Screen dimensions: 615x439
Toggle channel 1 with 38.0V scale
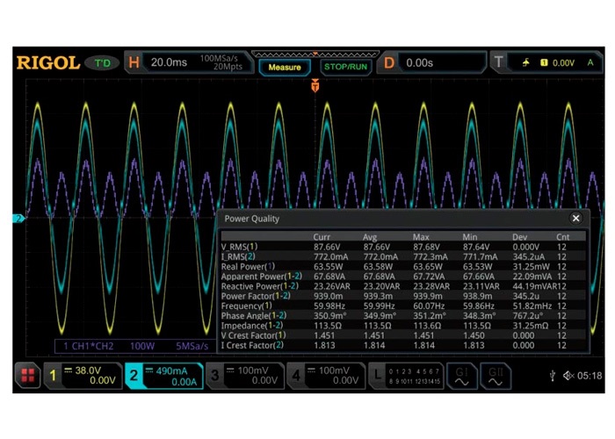[83, 376]
